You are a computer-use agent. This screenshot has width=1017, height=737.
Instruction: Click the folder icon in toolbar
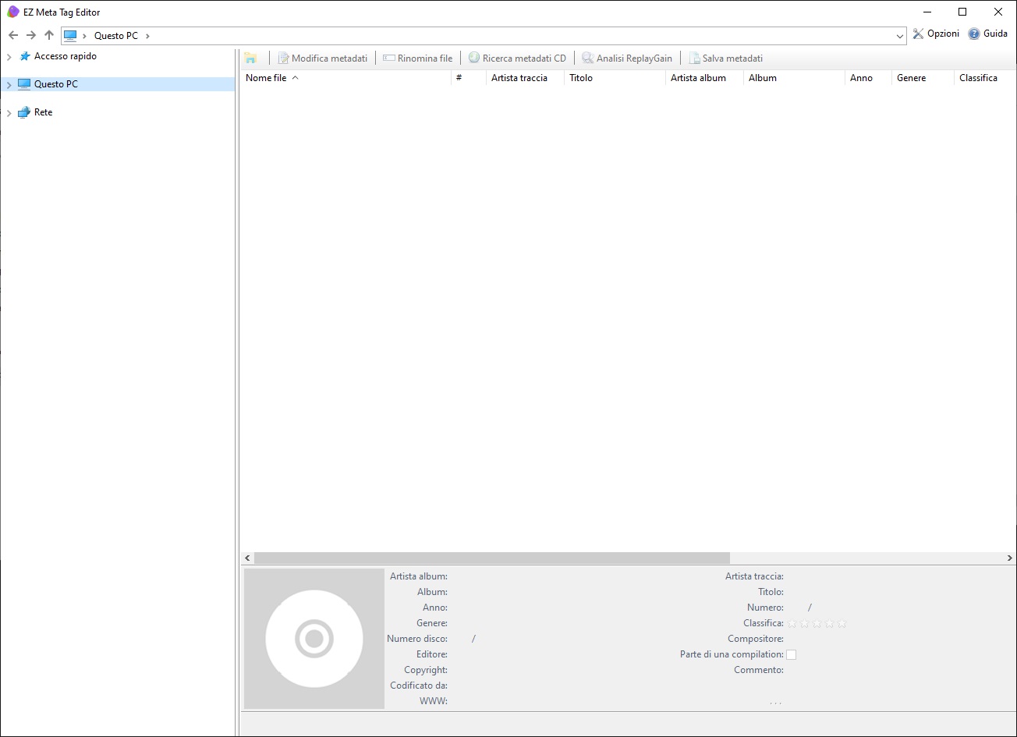coord(250,58)
